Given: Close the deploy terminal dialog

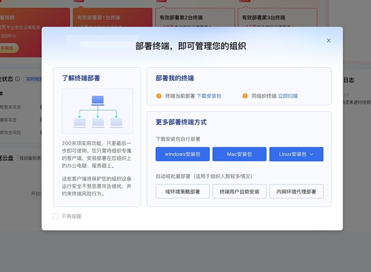Looking at the screenshot, I should click(329, 41).
